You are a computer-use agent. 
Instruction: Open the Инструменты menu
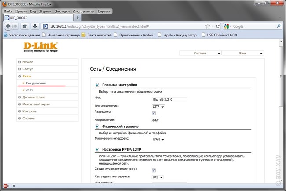(x=83, y=11)
